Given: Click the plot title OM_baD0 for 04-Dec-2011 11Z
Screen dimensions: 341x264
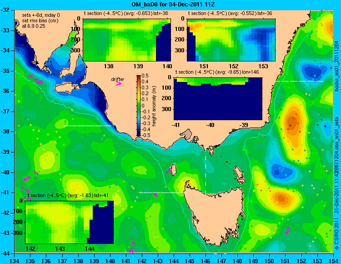Looking at the screenshot, I should (173, 4).
